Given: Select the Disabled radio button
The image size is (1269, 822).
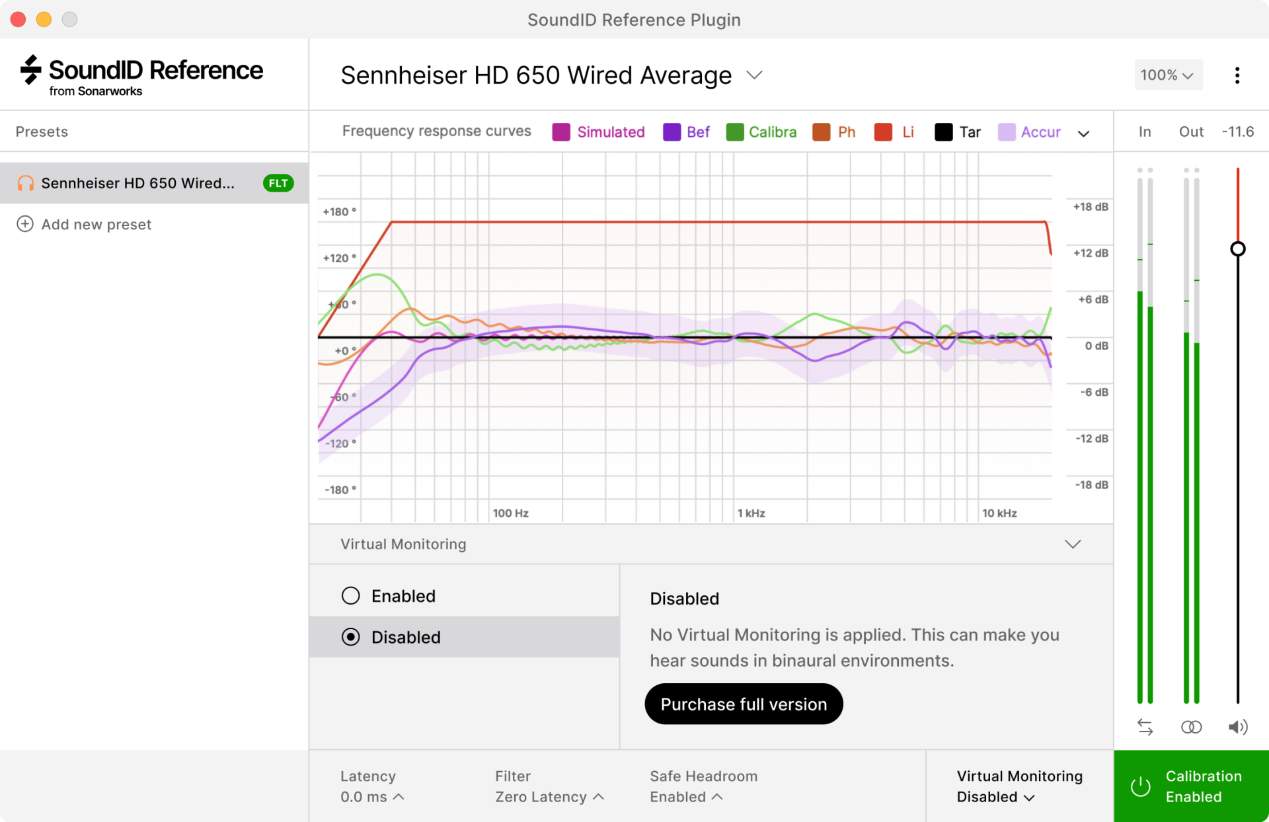Looking at the screenshot, I should point(351,636).
